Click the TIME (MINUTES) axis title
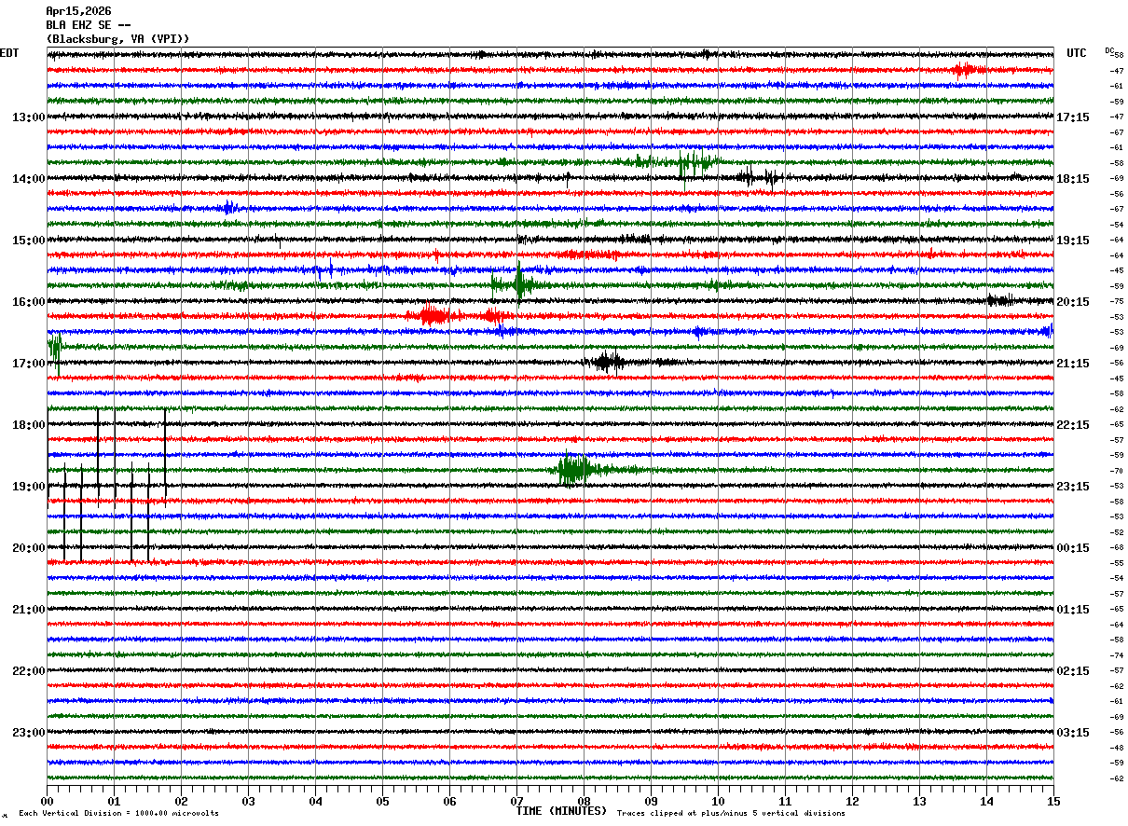This screenshot has width=1128, height=826. (x=561, y=811)
